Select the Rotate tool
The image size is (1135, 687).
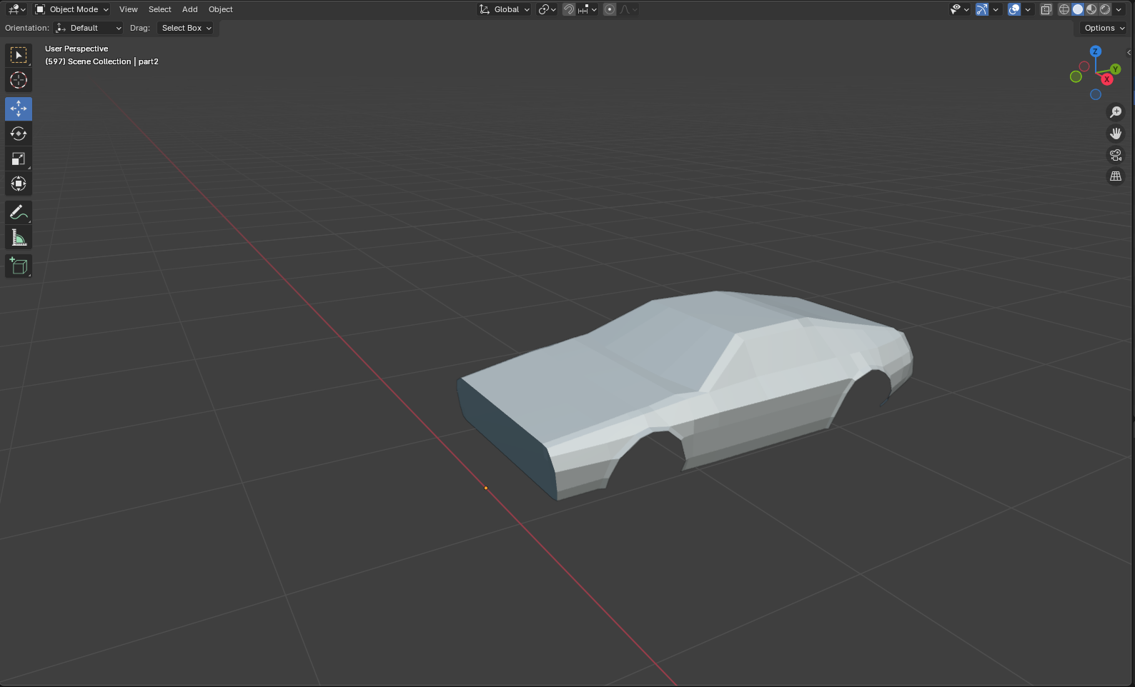coord(19,134)
